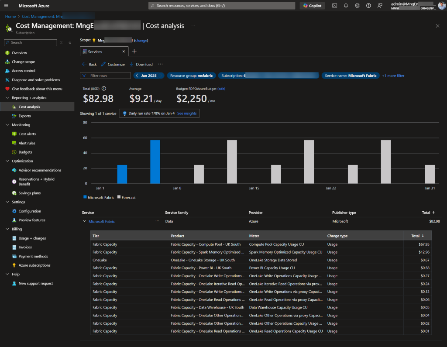Collapse the Settings section
The height and width of the screenshot is (347, 447).
[x=7, y=202]
